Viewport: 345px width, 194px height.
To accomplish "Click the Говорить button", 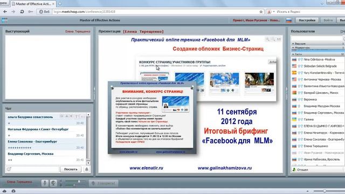I will (x=103, y=183).
